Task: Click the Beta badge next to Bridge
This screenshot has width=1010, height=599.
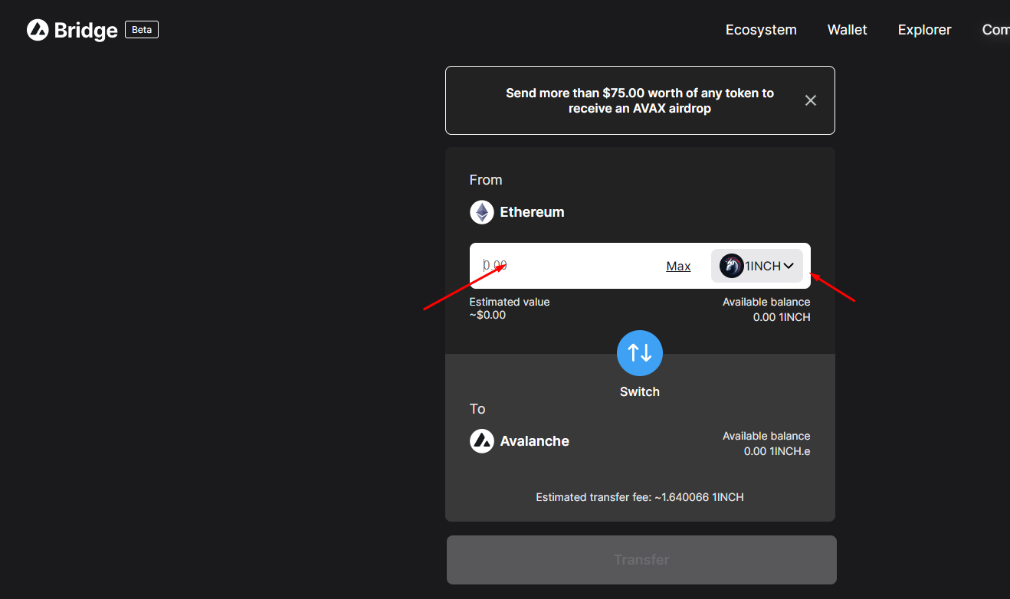Action: tap(142, 30)
